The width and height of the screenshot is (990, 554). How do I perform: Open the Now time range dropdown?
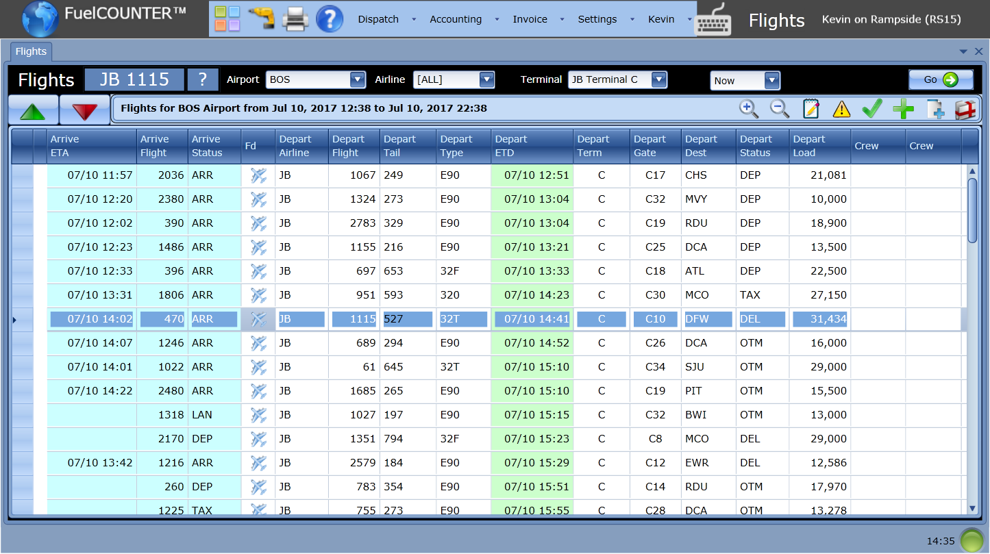click(x=772, y=80)
